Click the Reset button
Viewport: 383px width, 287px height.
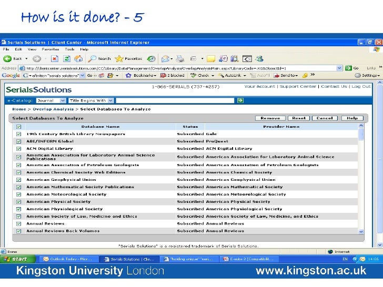(299, 118)
